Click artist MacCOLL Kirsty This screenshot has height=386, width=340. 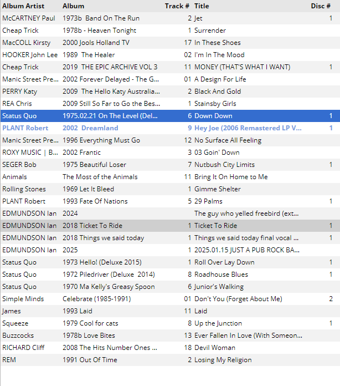coord(27,43)
